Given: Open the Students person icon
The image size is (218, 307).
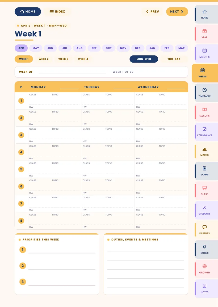Looking at the screenshot, I should click(x=204, y=208).
